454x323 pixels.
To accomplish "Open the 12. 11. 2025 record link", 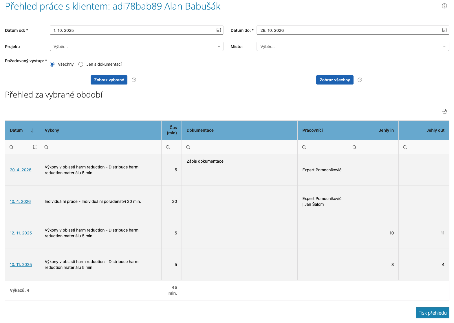I will click(21, 233).
